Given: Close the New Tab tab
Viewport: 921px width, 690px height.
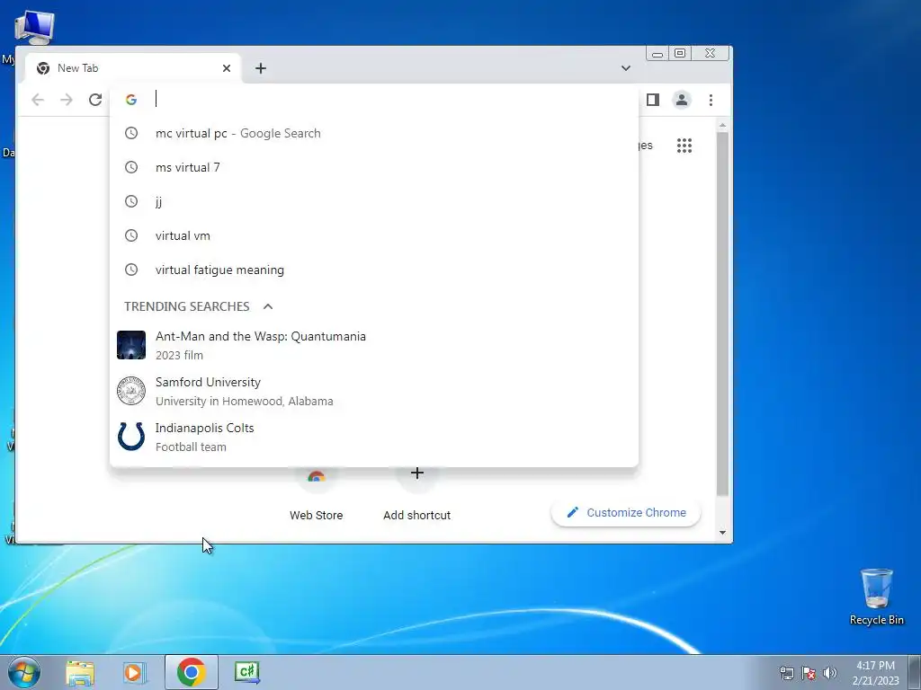Looking at the screenshot, I should (227, 68).
